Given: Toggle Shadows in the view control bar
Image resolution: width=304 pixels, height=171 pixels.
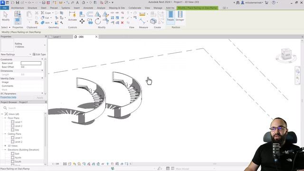Looking at the screenshot, I should click(x=79, y=164).
